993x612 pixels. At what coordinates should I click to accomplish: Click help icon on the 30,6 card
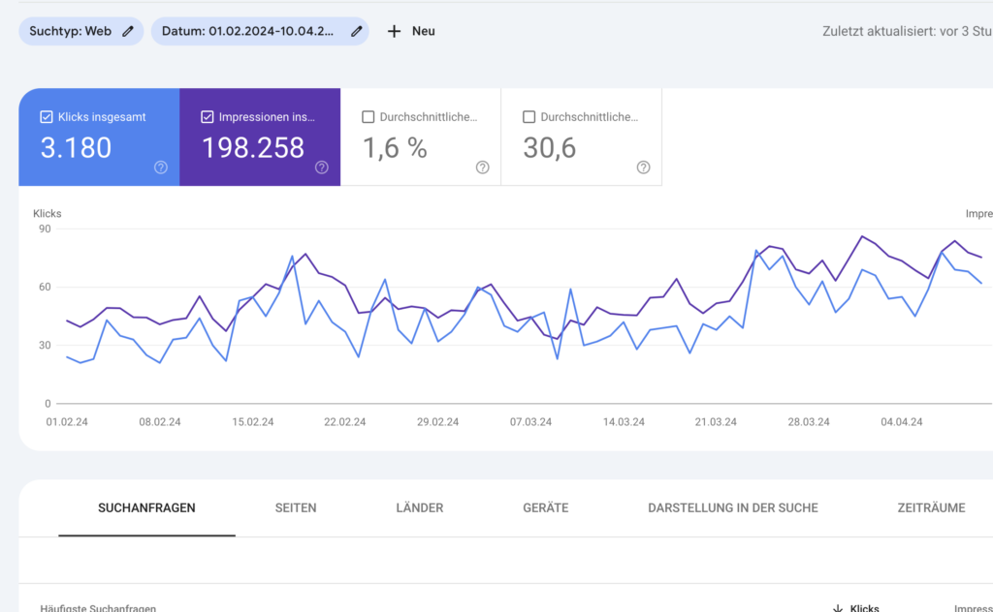(643, 168)
